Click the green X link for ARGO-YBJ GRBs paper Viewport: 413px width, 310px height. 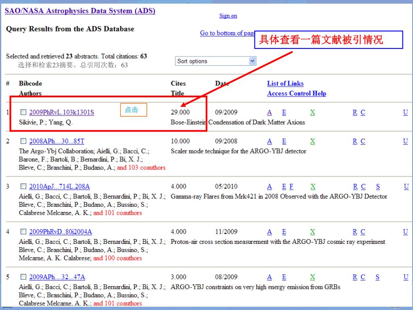[x=313, y=277]
